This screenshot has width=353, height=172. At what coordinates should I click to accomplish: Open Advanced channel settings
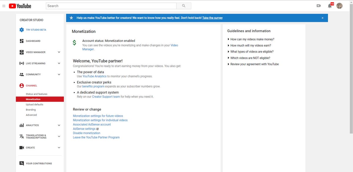(31, 115)
